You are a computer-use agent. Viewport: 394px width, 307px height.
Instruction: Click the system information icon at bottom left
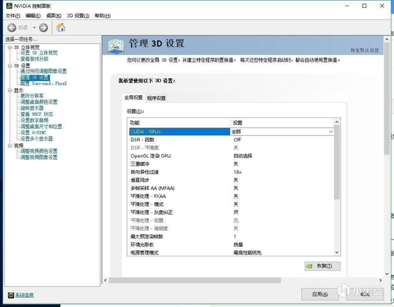11,295
